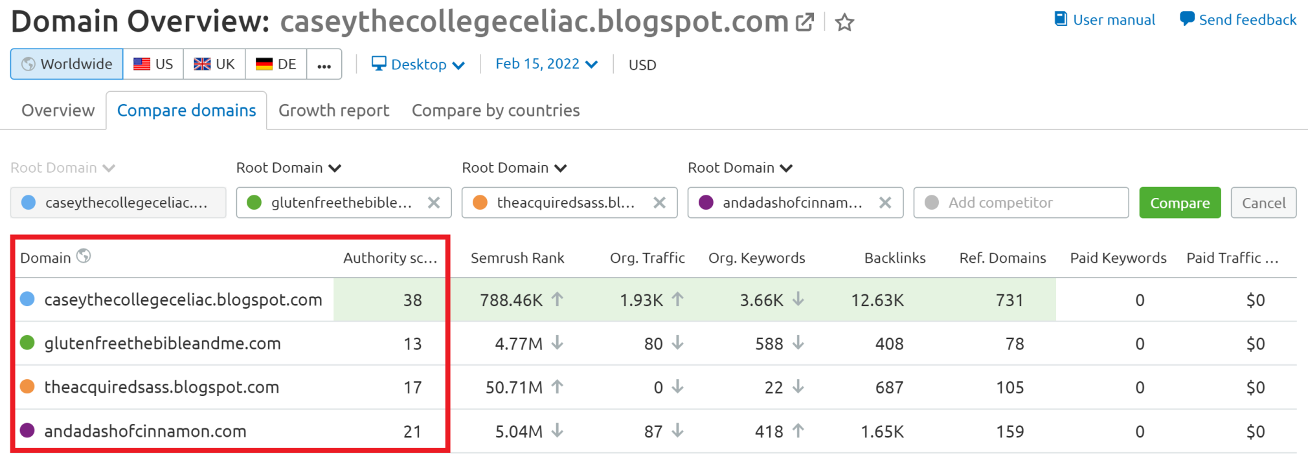1308x462 pixels.
Task: Open domain in new tab via external link icon
Action: pyautogui.click(x=804, y=23)
